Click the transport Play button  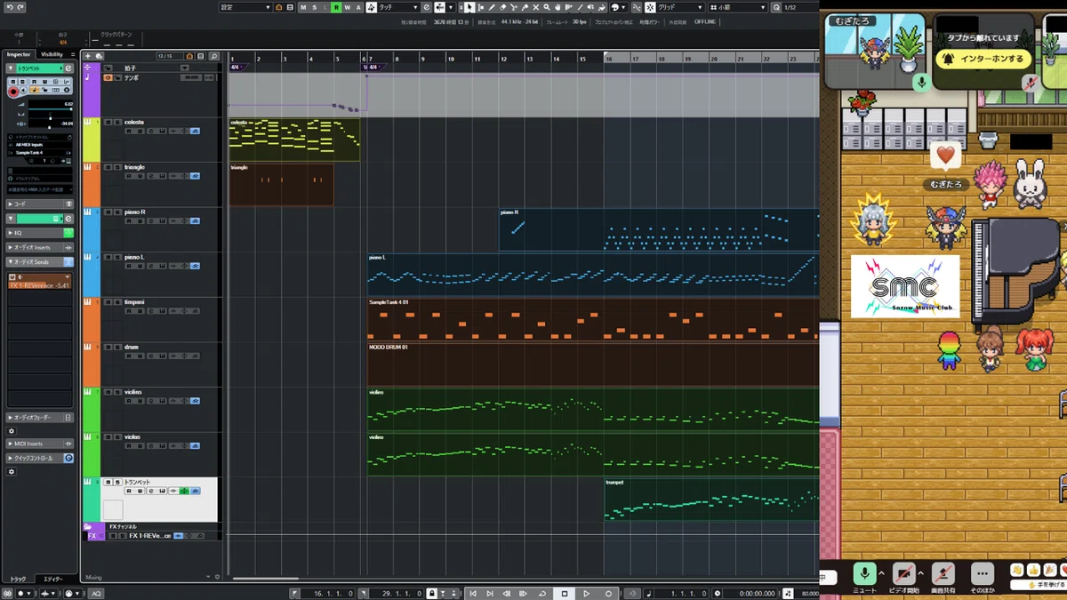coord(586,593)
